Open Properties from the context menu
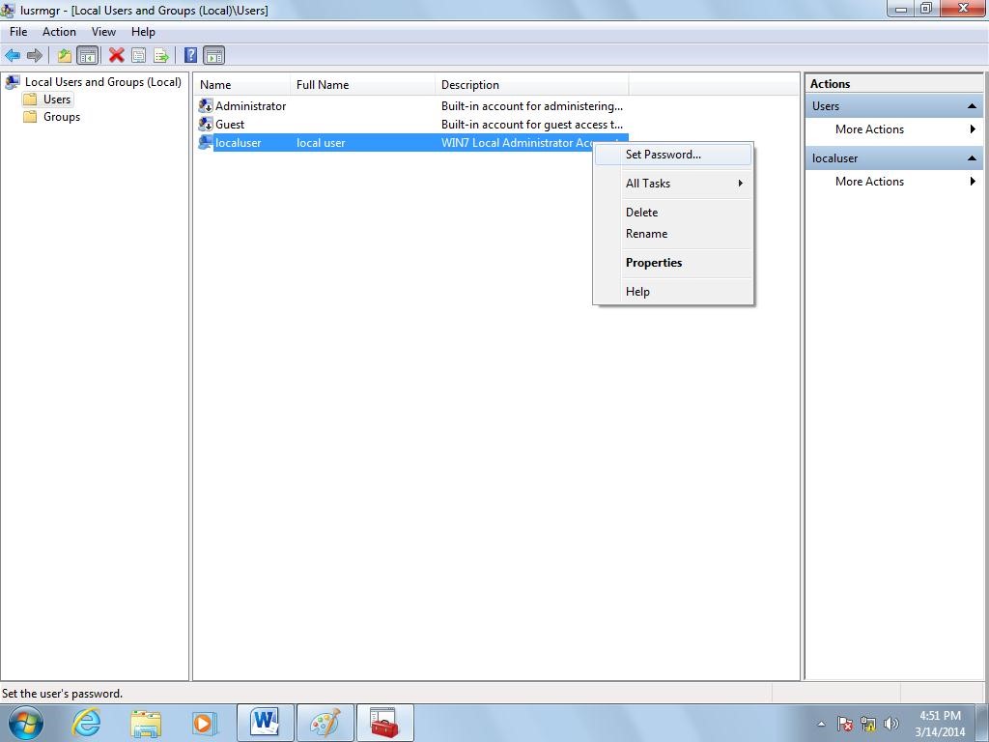 coord(654,263)
